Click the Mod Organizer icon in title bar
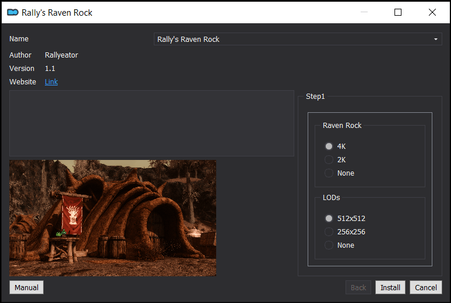 pos(13,12)
